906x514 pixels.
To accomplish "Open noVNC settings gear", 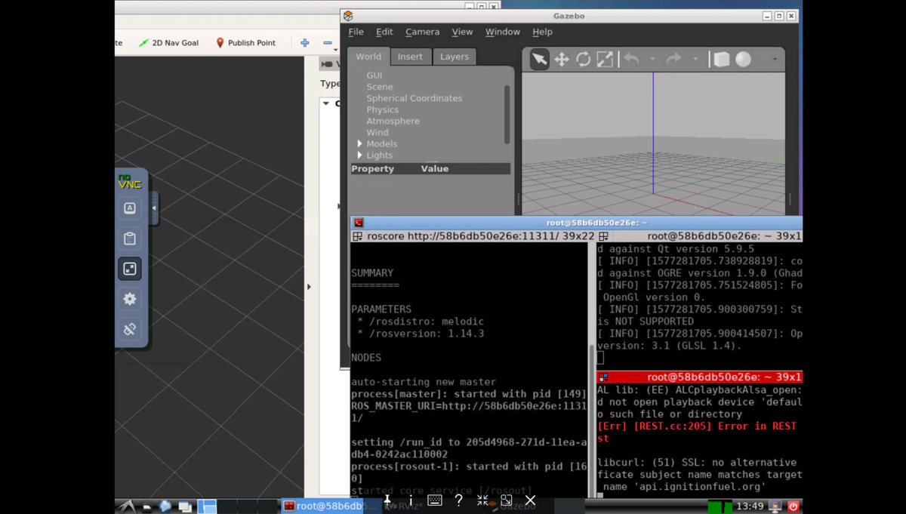I will pyautogui.click(x=130, y=299).
